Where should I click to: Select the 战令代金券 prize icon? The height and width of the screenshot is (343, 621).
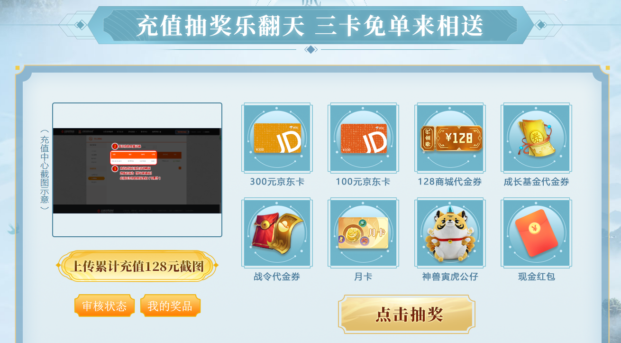(x=277, y=233)
